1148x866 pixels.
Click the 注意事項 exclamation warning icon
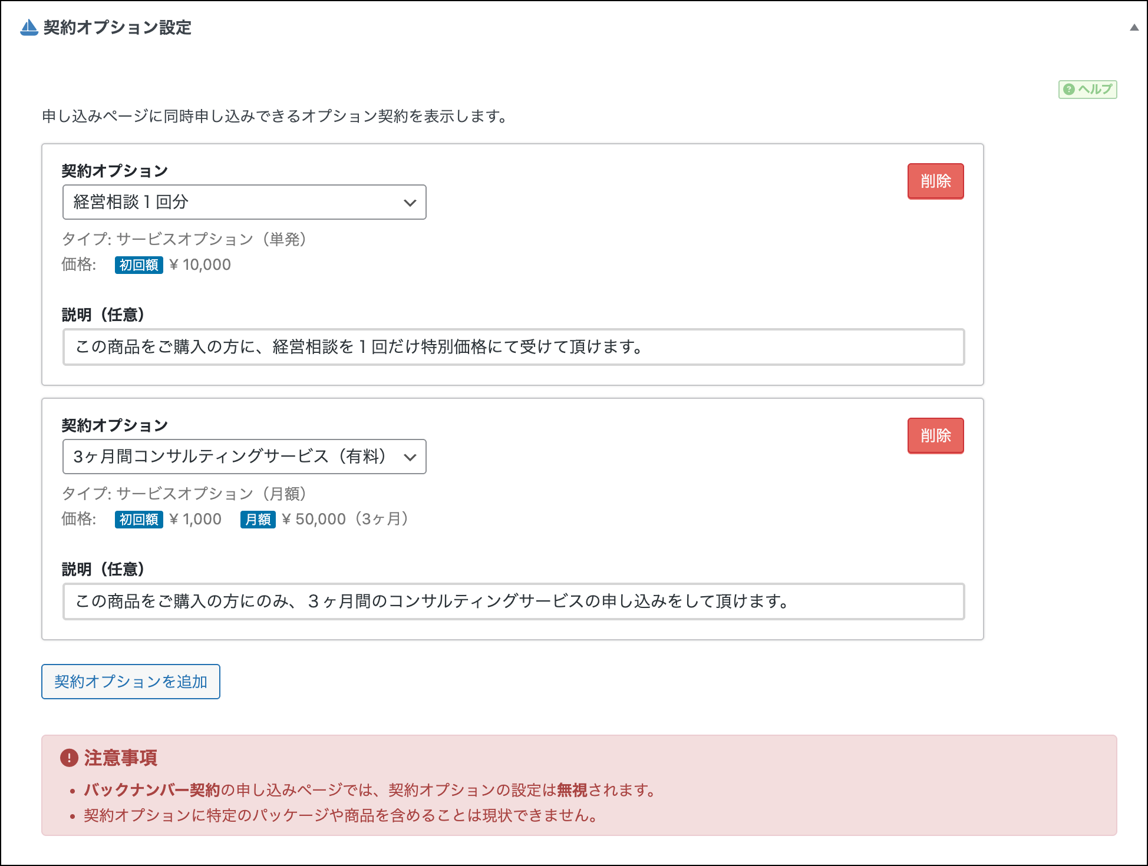[x=69, y=758]
